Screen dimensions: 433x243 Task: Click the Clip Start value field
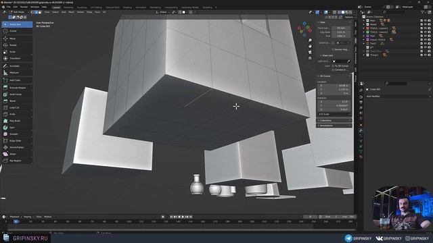[341, 32]
